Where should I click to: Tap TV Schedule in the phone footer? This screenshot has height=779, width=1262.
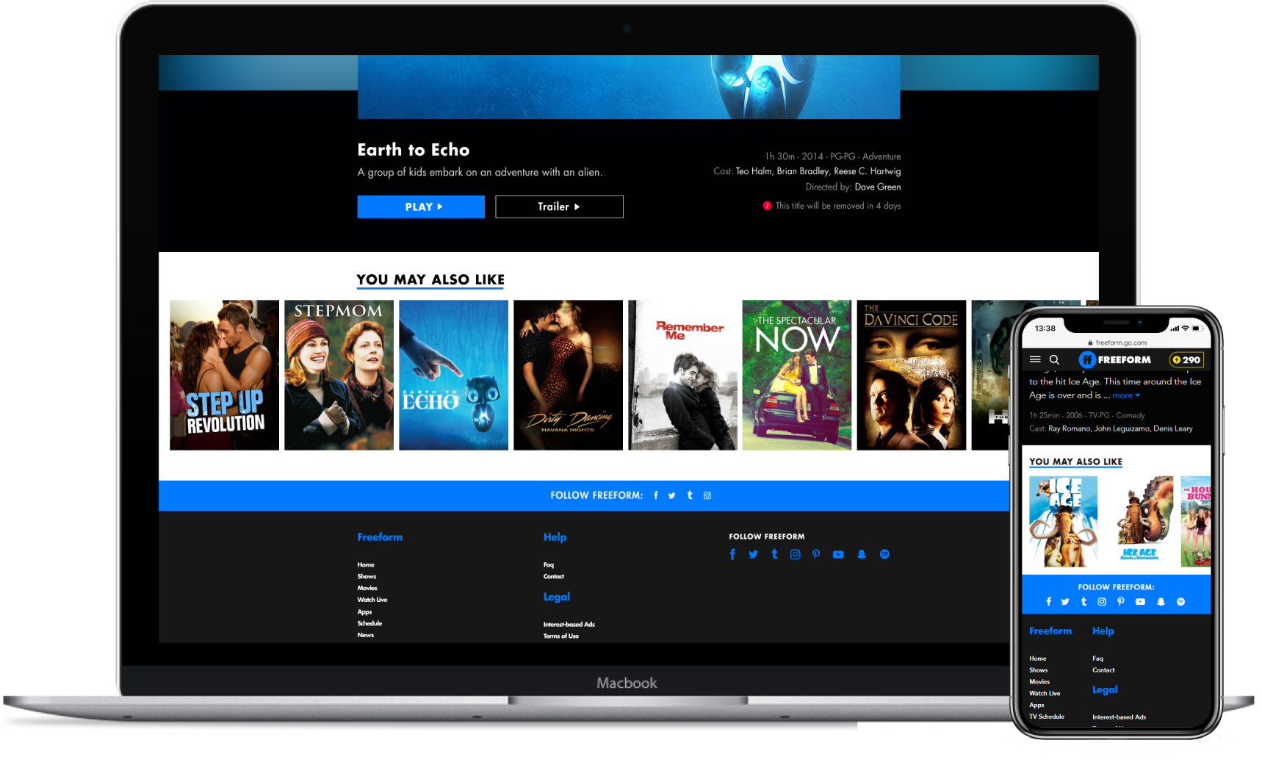click(x=1047, y=717)
